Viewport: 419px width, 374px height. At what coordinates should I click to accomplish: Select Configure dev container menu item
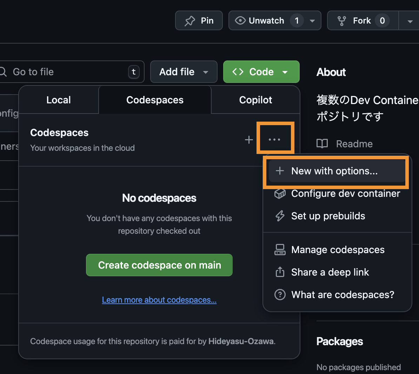[337, 193]
